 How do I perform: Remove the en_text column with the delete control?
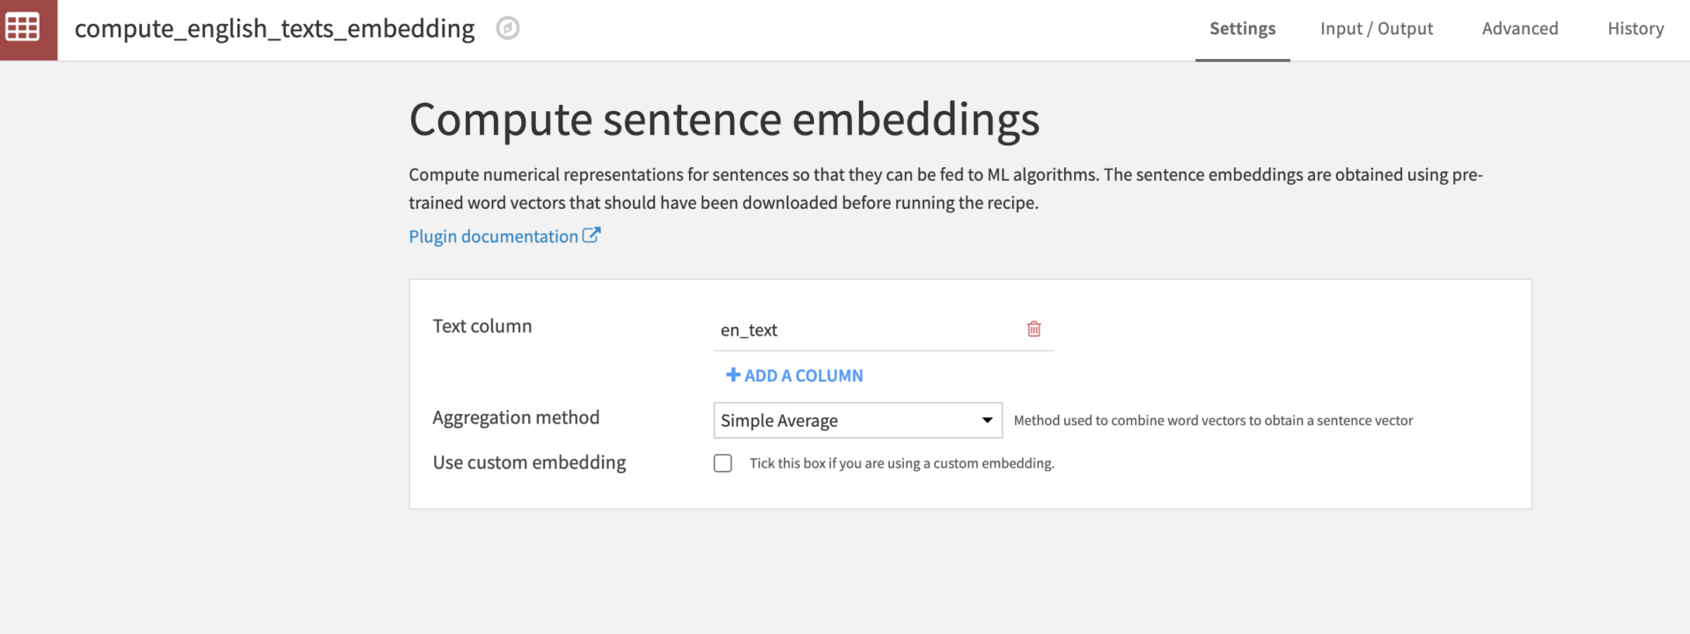pos(1033,328)
